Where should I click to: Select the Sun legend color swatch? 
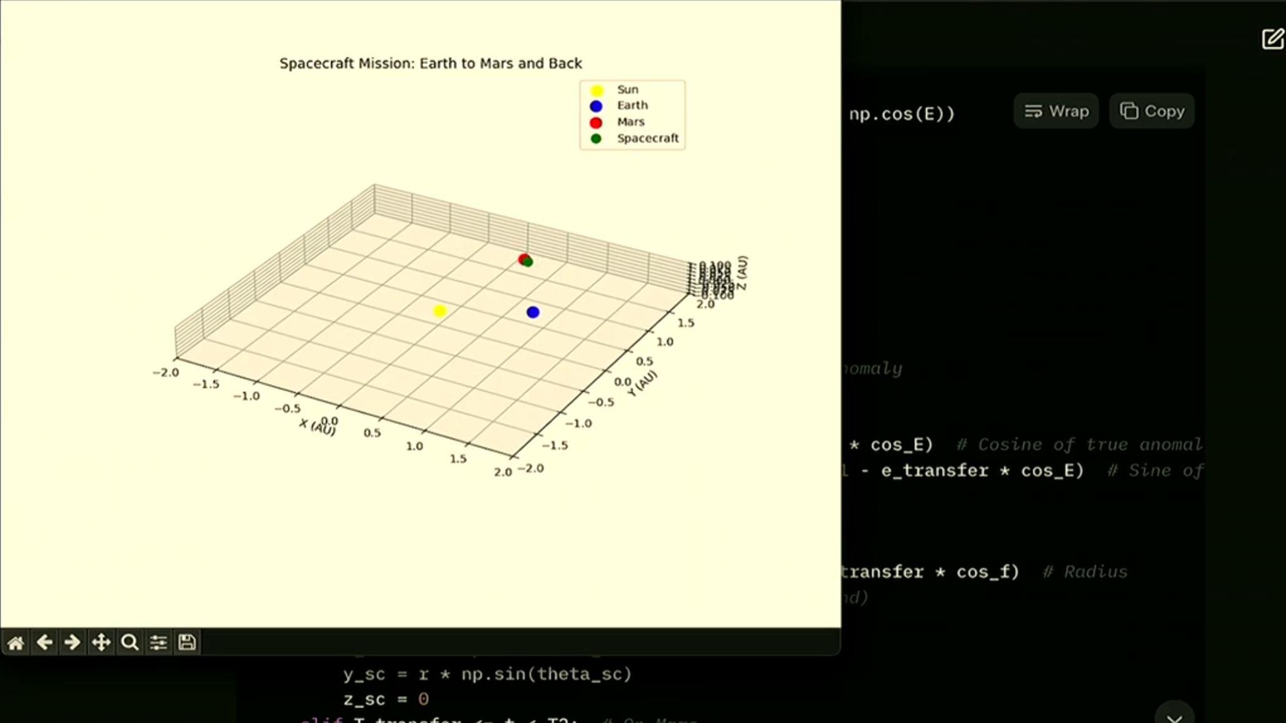(596, 89)
